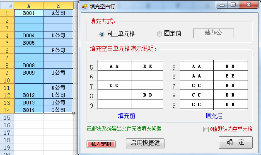This screenshot has height=155, width=261.
Task: Click cell containing B001
Action: click(x=29, y=13)
